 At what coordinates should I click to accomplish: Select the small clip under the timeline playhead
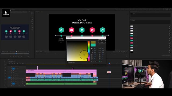coord(109,72)
